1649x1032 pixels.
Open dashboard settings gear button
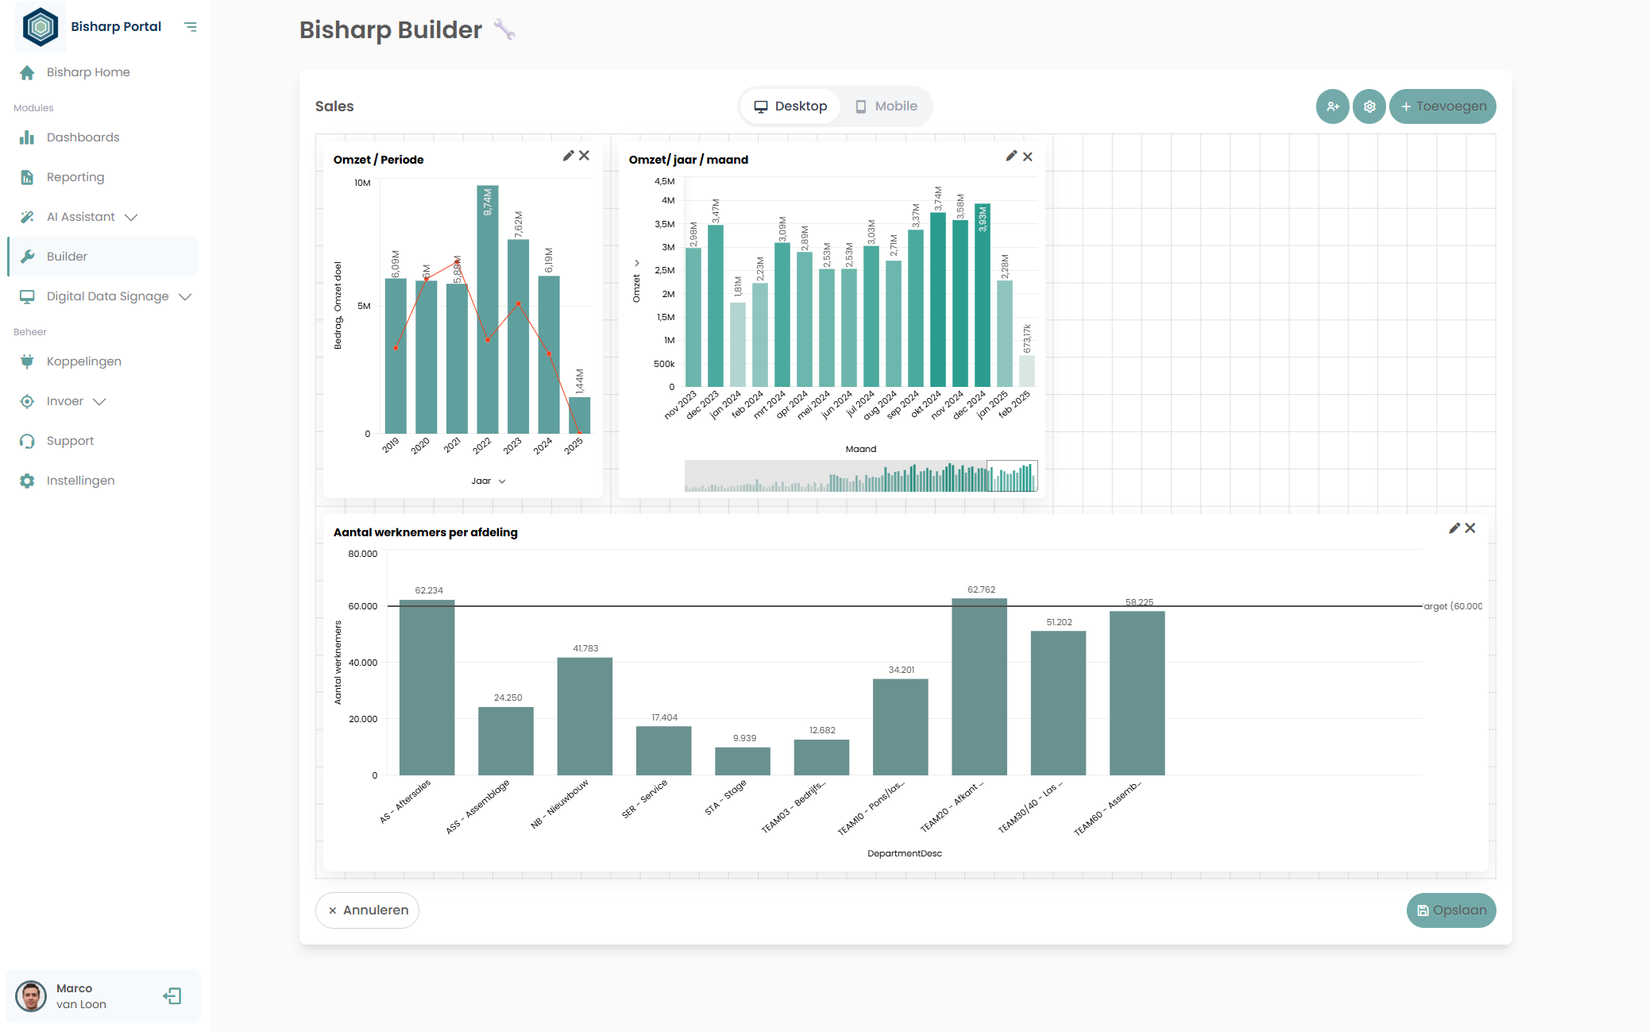click(1369, 106)
